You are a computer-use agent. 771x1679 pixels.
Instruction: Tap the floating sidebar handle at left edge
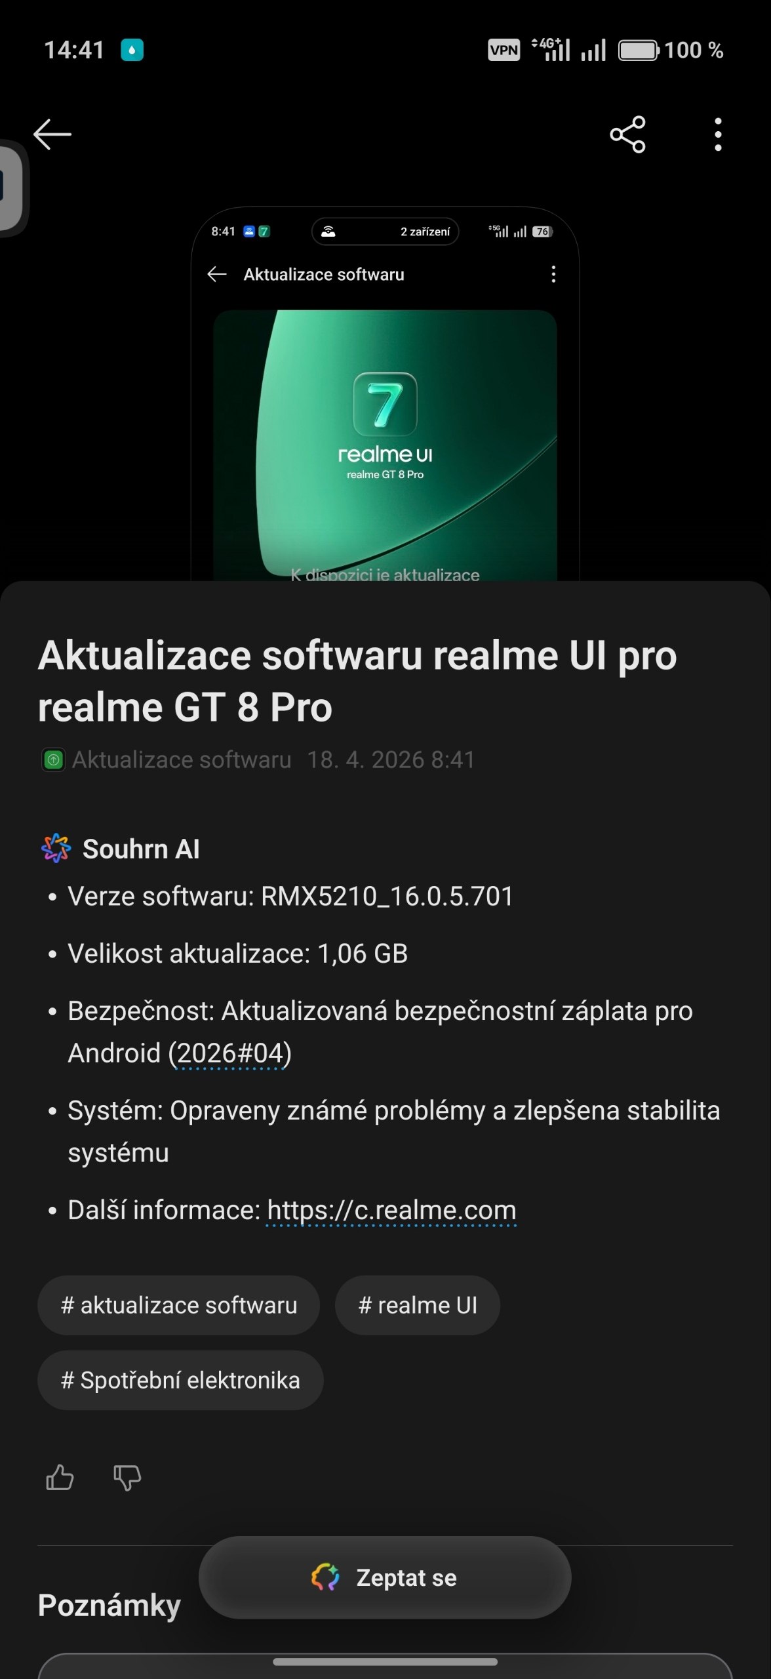tap(12, 188)
